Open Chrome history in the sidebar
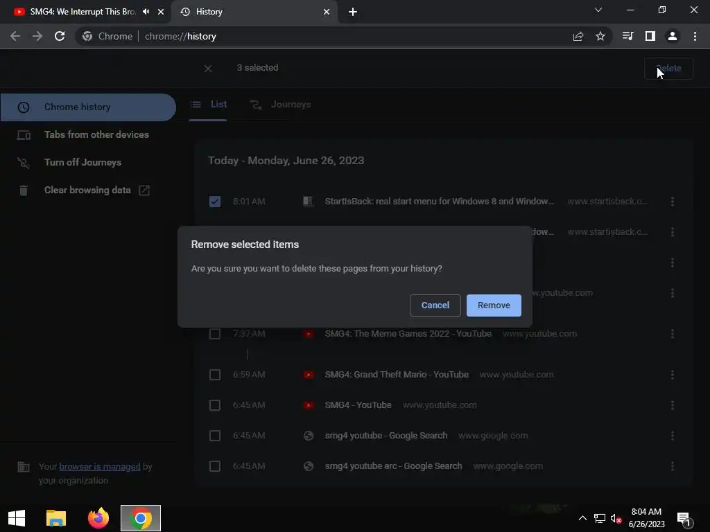The width and height of the screenshot is (710, 532). (88, 107)
